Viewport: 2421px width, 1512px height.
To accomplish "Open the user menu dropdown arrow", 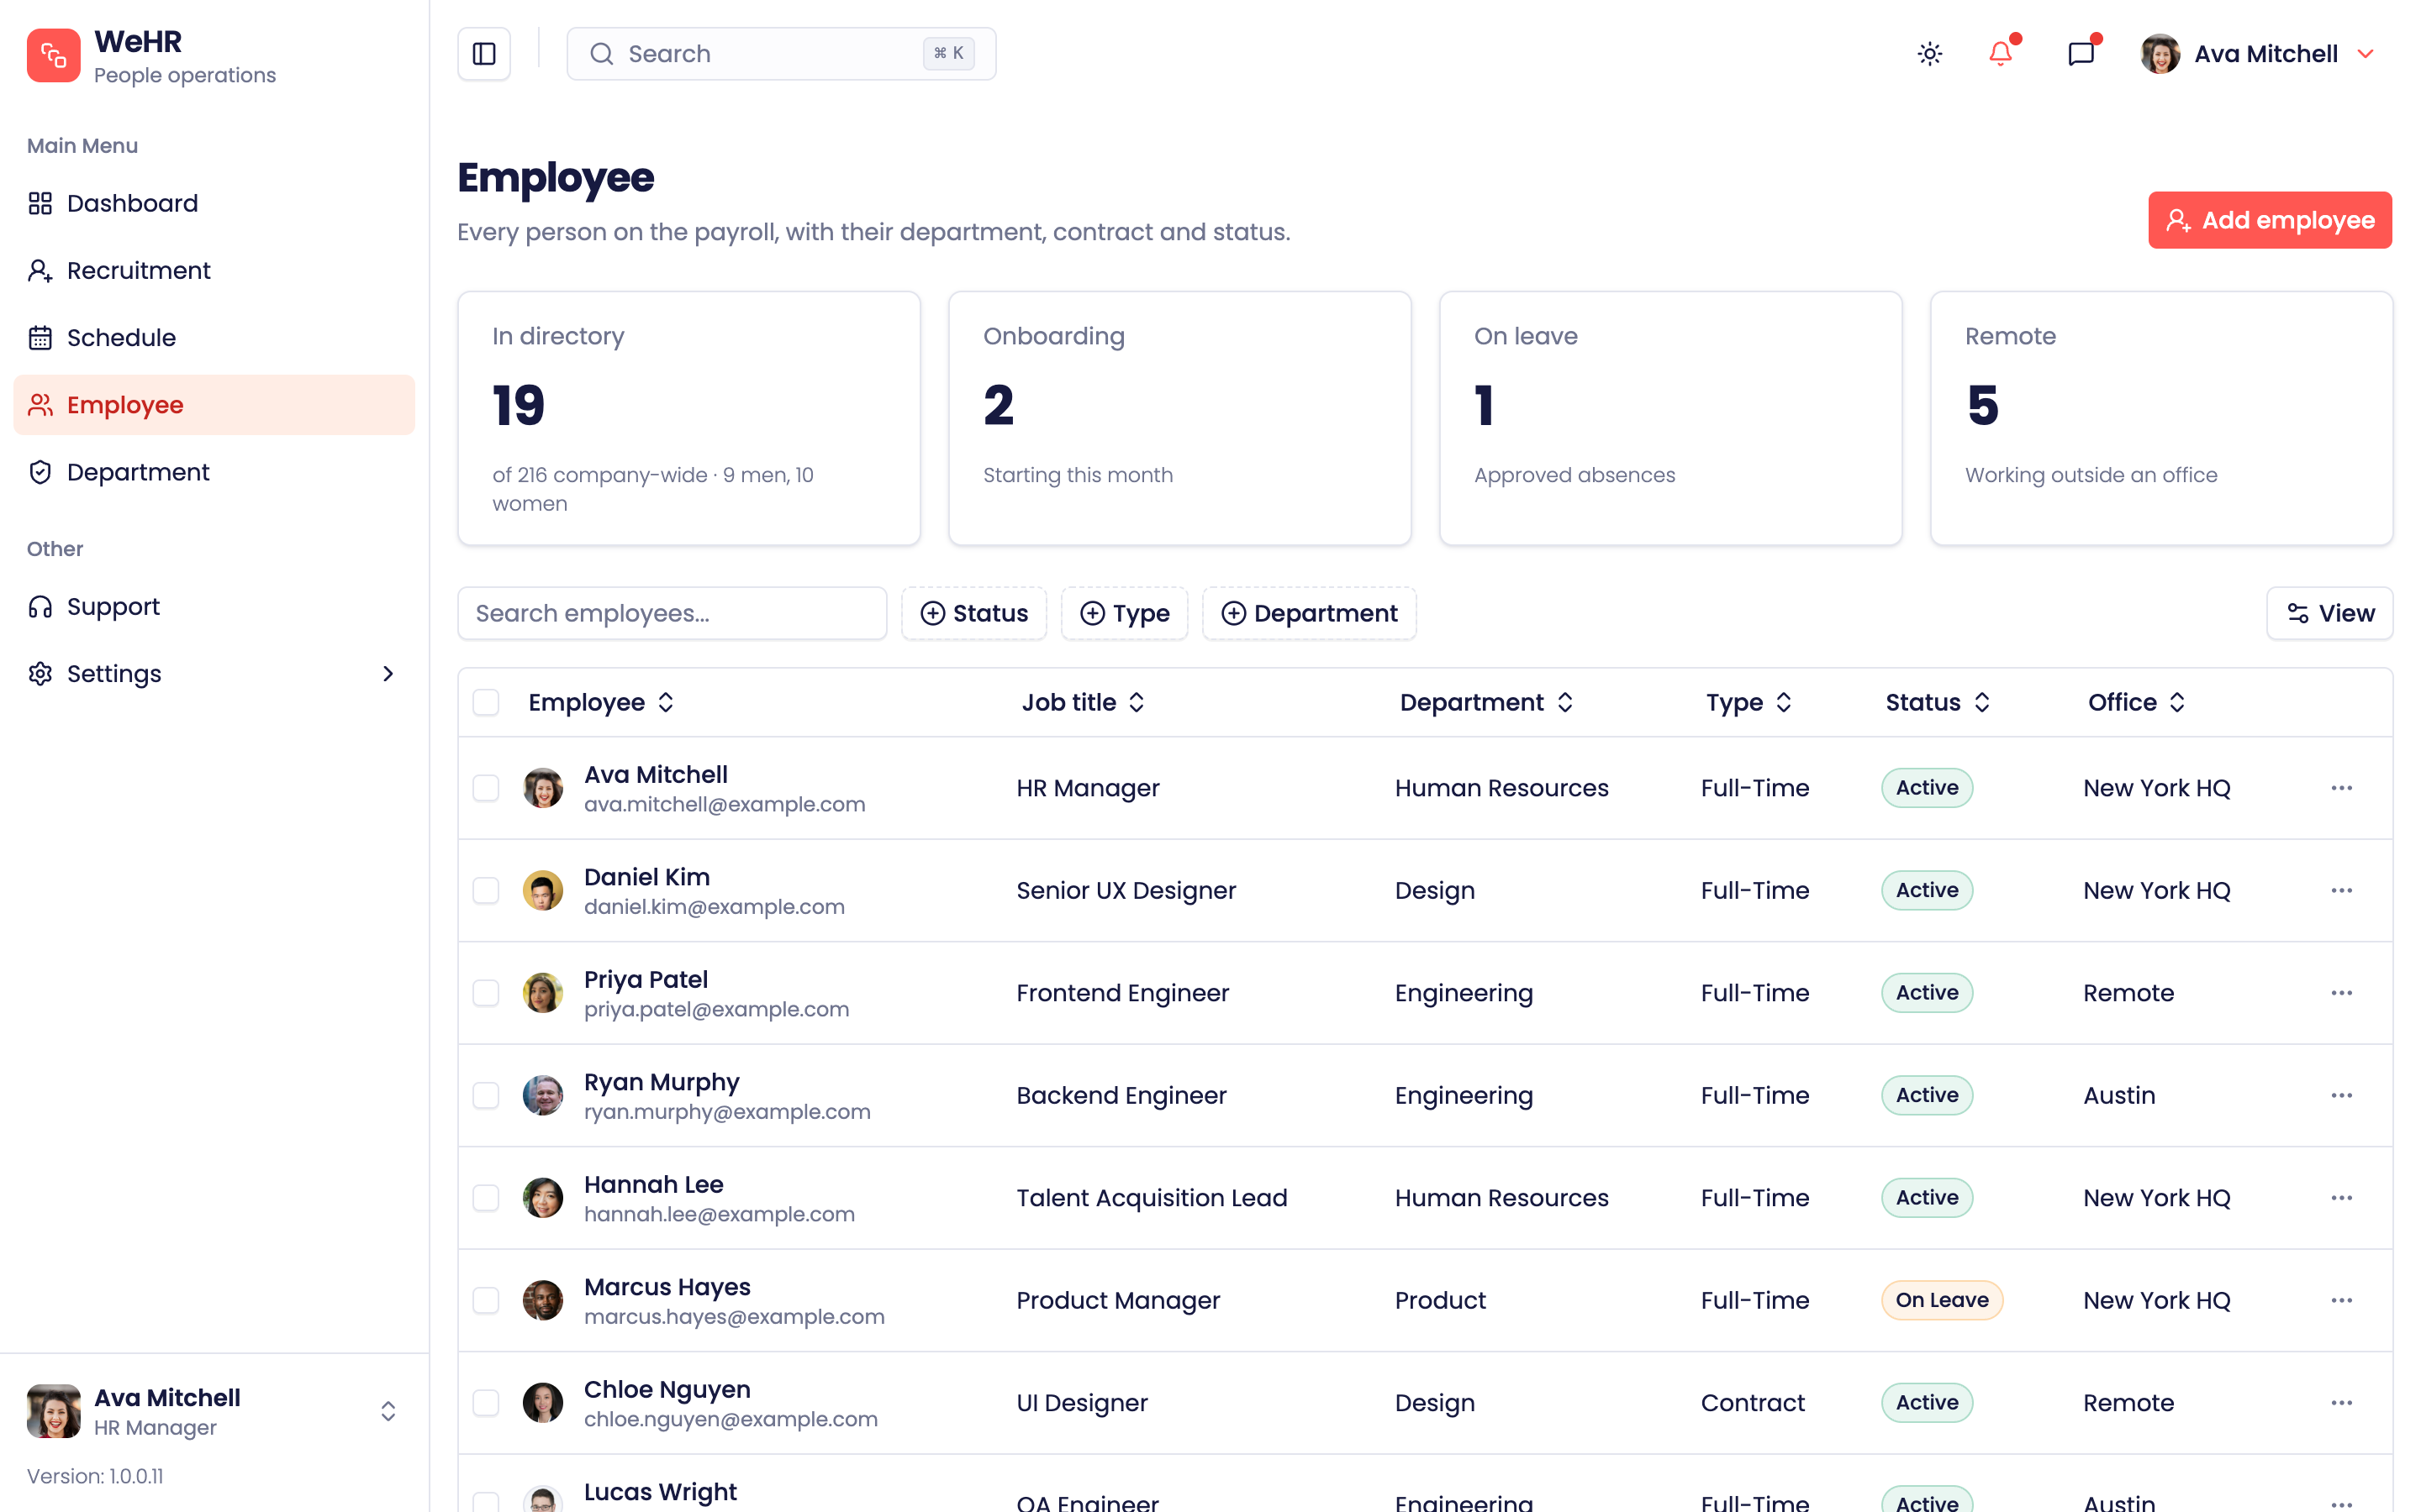I will [x=2366, y=54].
